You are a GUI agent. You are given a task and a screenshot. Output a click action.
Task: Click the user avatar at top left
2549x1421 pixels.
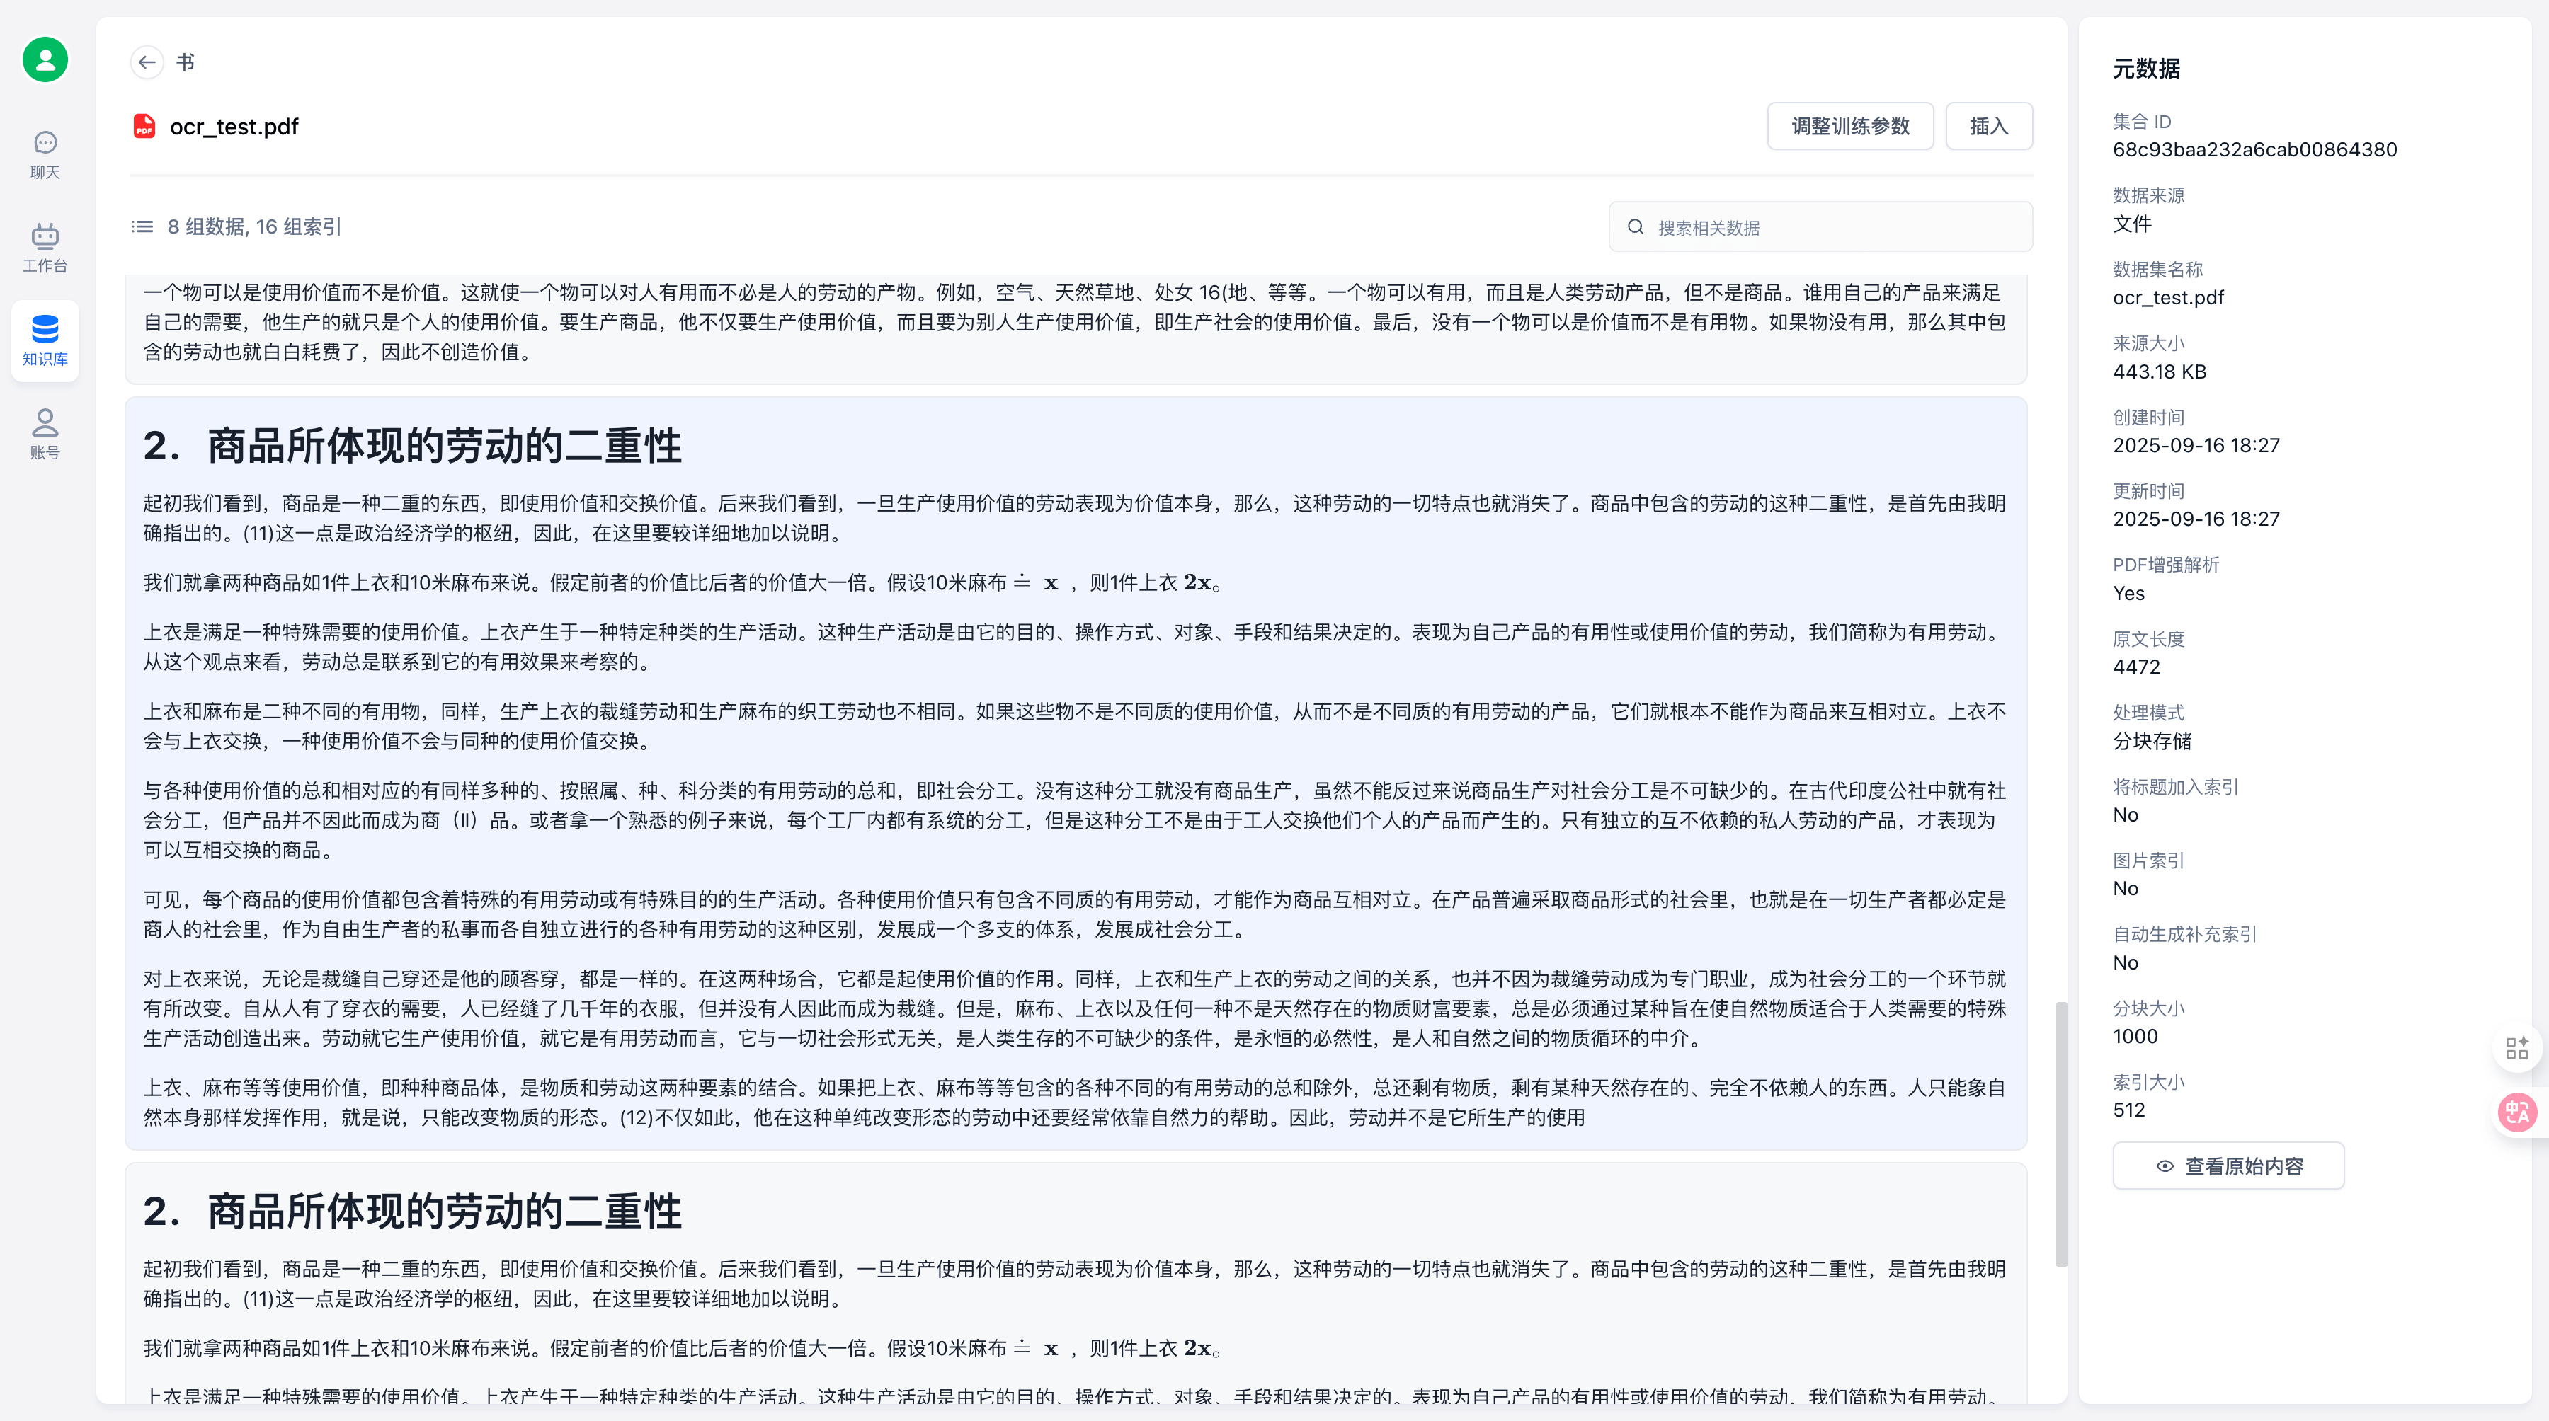coord(45,59)
